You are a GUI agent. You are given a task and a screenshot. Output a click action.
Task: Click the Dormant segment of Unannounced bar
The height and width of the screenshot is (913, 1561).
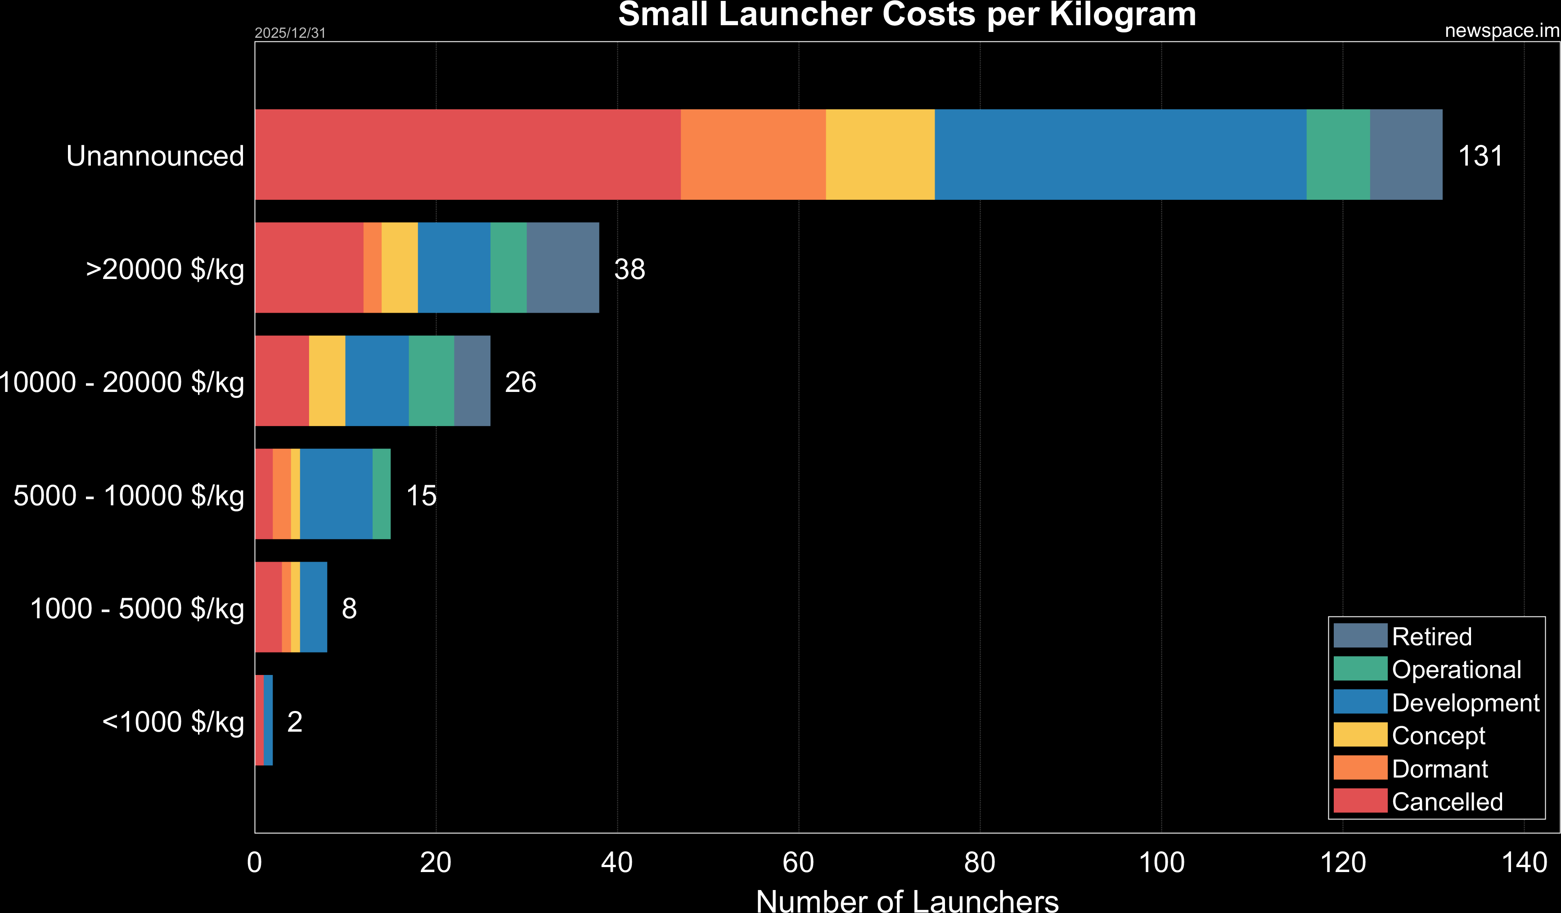753,155
